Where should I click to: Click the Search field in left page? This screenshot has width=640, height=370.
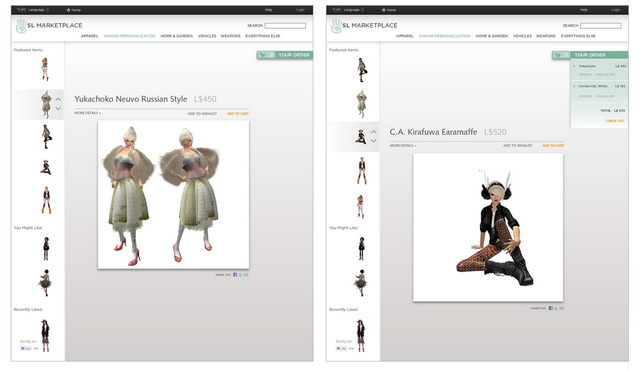coord(286,26)
